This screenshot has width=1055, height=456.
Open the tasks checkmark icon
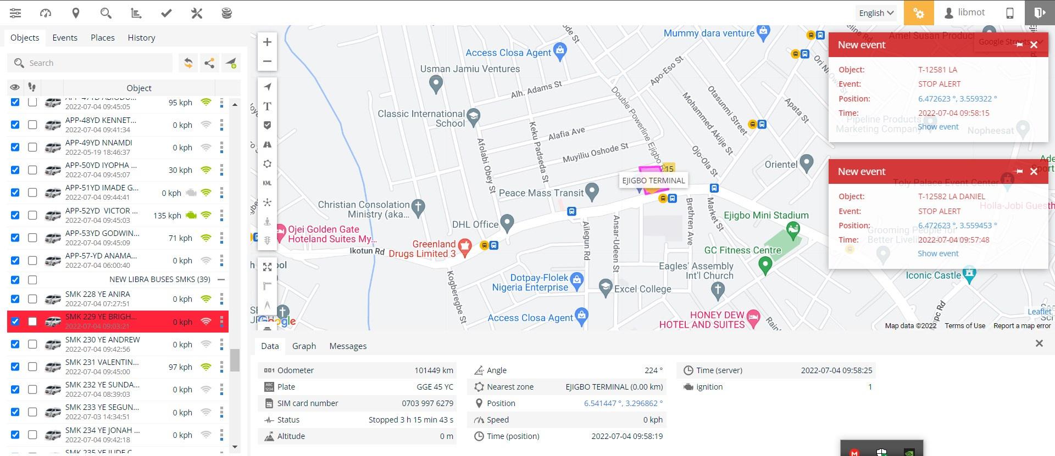coord(166,13)
